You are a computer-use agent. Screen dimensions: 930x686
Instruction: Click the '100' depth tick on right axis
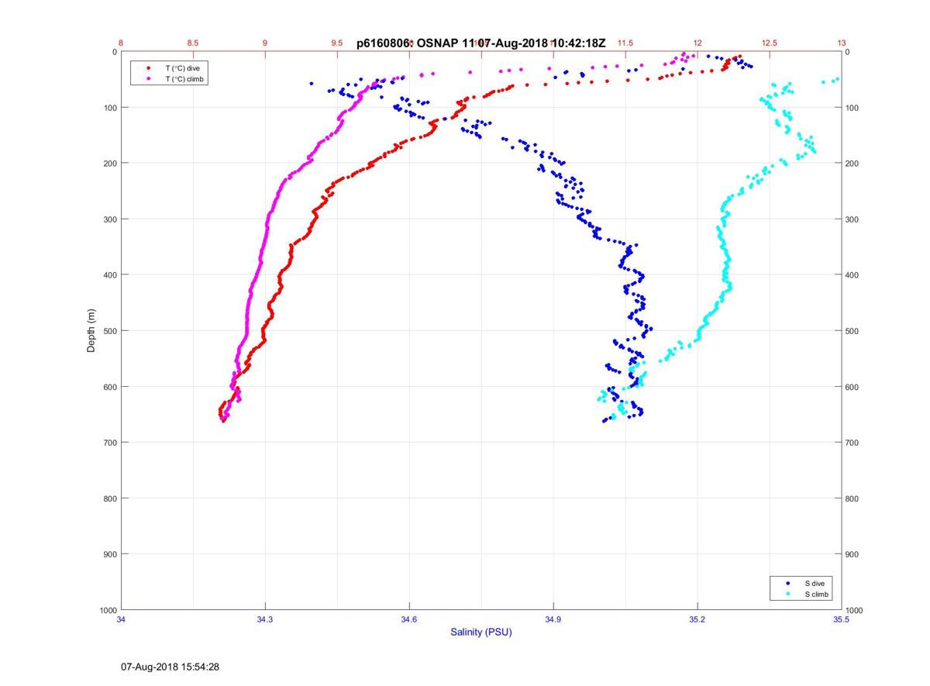coord(852,108)
